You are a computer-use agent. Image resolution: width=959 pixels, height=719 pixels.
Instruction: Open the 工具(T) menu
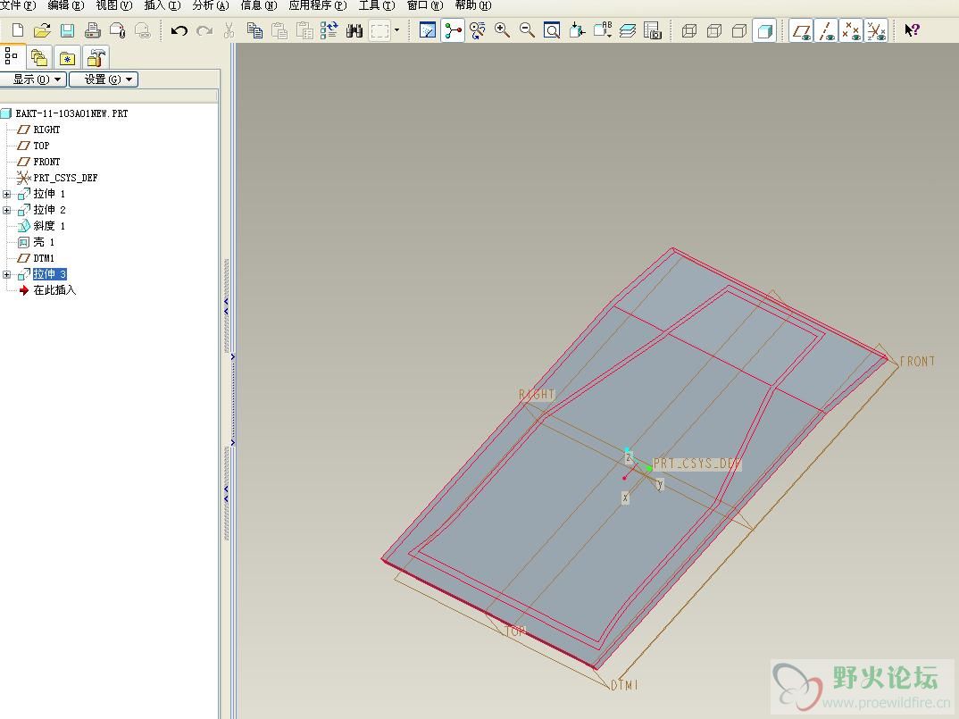[x=377, y=5]
